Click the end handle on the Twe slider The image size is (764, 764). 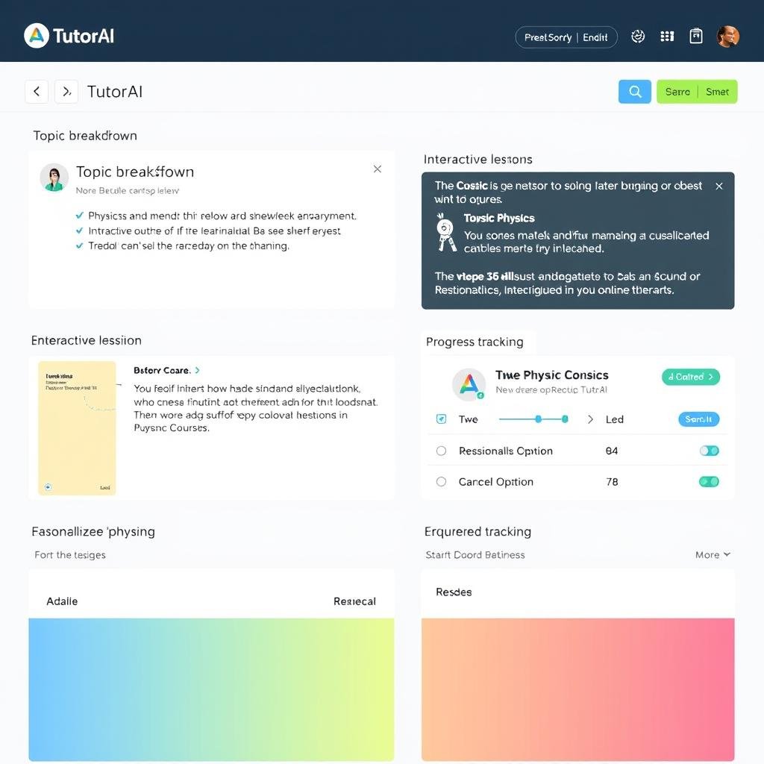(565, 419)
